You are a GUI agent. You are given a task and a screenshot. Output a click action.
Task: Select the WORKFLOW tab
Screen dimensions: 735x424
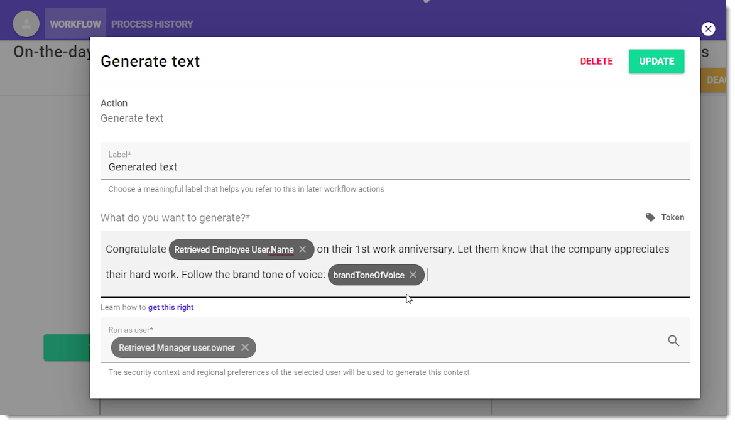75,24
